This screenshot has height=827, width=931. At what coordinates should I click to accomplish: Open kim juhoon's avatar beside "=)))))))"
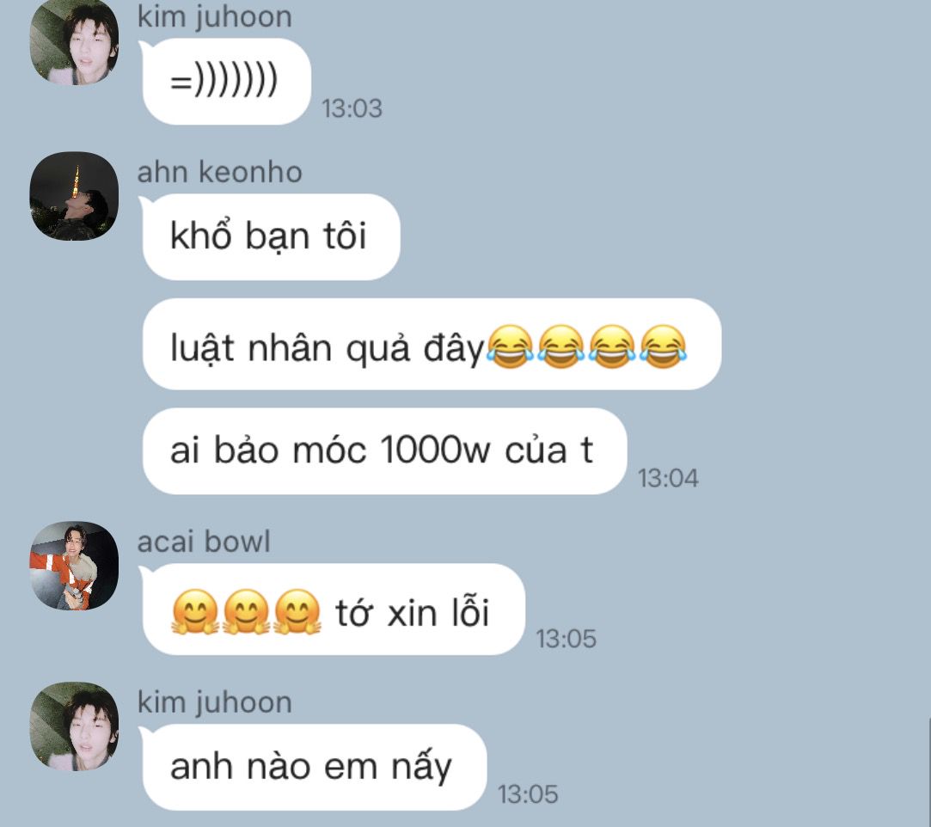pyautogui.click(x=74, y=41)
